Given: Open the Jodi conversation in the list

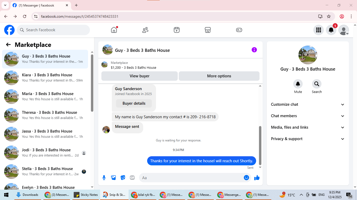Looking at the screenshot, I should (x=45, y=153).
